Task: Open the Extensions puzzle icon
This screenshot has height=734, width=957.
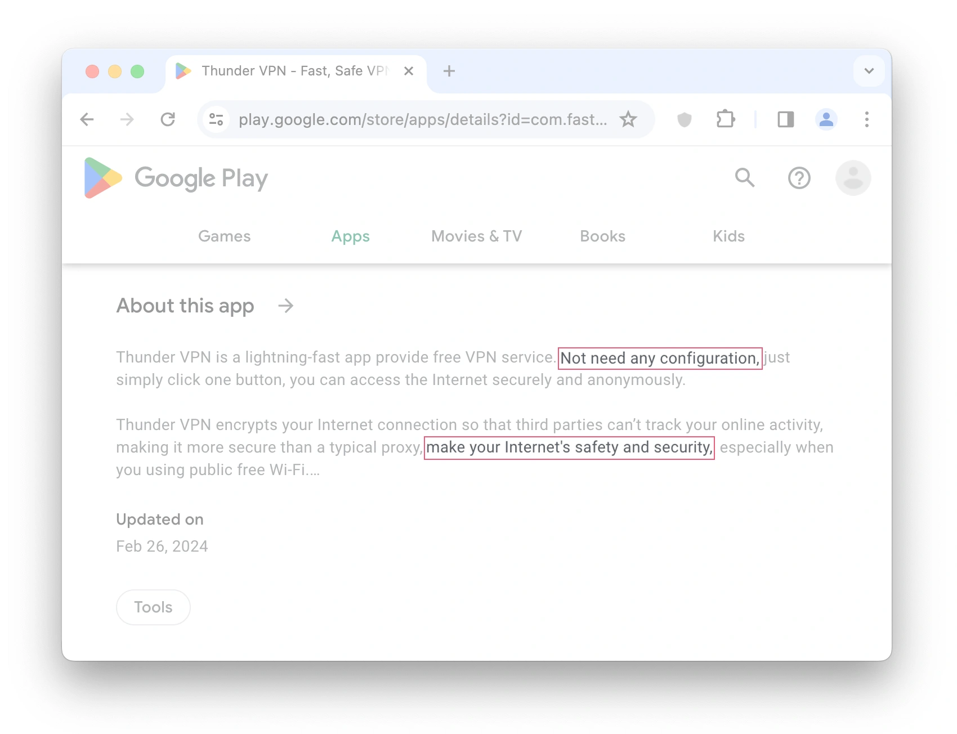Action: coord(726,119)
